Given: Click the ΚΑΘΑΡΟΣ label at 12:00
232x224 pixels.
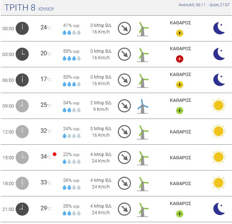Looking at the screenshot, I should tap(181, 132).
